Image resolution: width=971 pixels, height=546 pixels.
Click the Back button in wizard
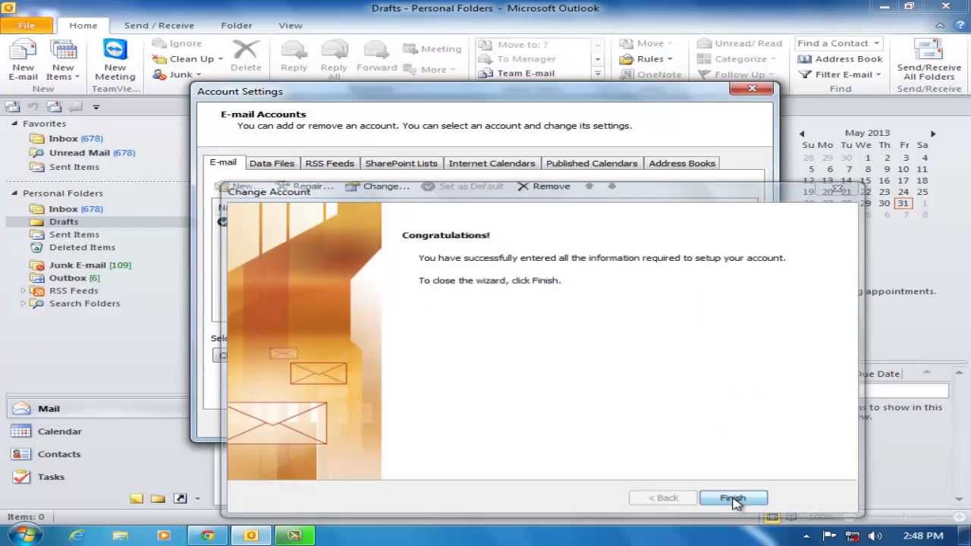pyautogui.click(x=663, y=497)
